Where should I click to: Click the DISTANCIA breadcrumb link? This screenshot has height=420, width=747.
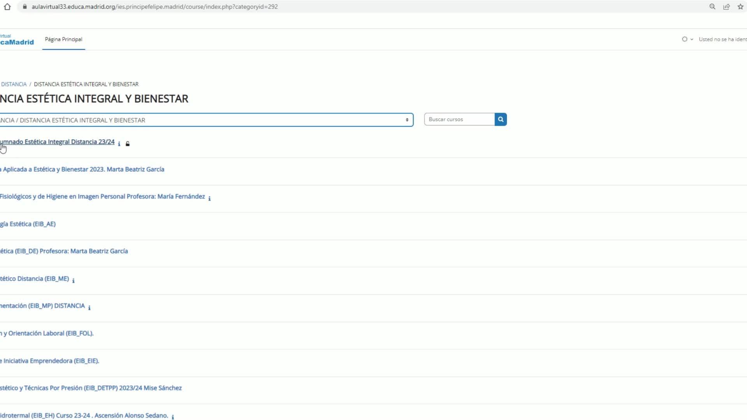coord(14,84)
